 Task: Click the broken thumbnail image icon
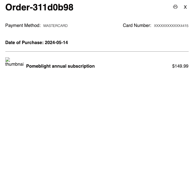(8, 60)
